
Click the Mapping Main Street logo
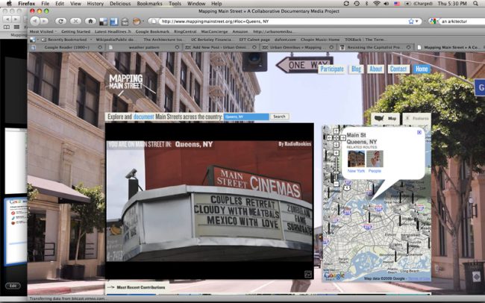point(126,81)
